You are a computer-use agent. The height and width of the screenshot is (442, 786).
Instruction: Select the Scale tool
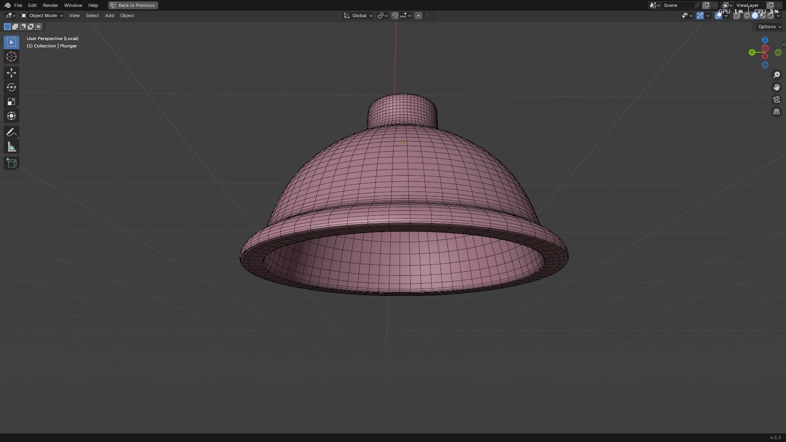point(11,101)
